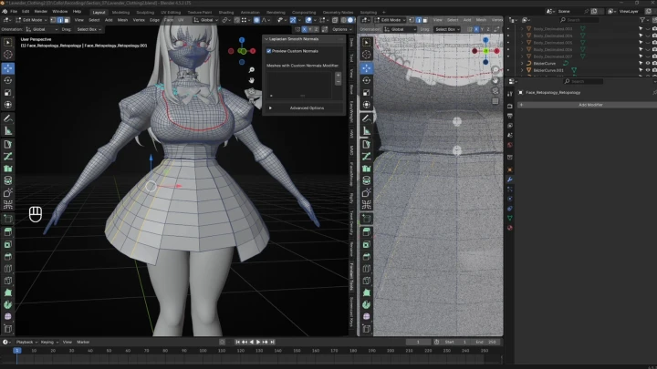Enable vertex select mode in left viewport
The image size is (657, 369).
[53, 20]
